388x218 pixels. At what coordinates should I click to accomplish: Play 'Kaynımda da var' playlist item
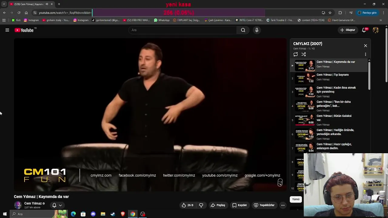(329, 65)
